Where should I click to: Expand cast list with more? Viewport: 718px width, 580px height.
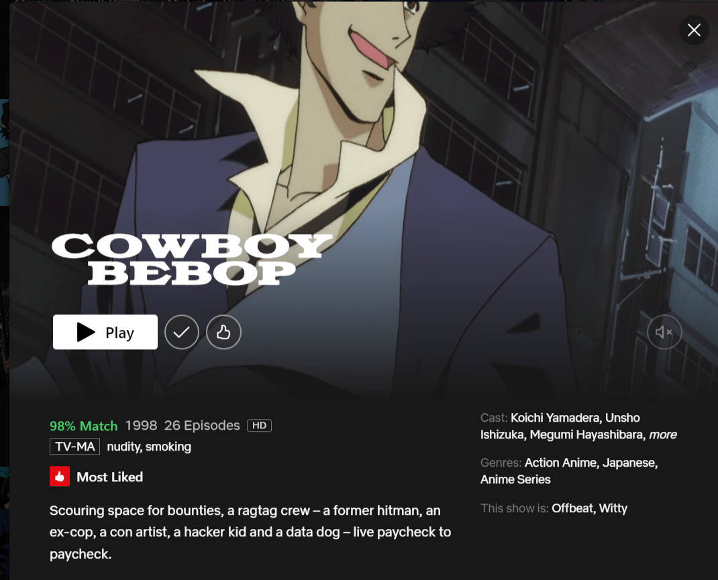(662, 434)
